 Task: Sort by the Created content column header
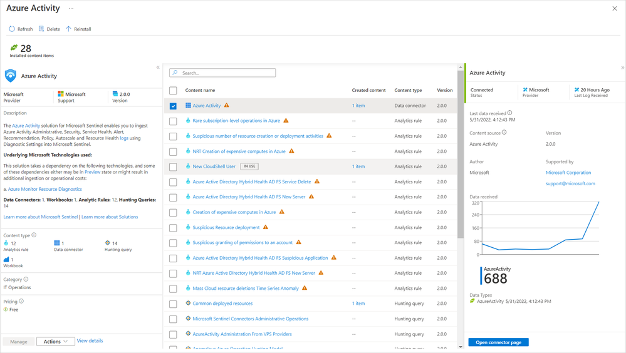click(x=368, y=90)
